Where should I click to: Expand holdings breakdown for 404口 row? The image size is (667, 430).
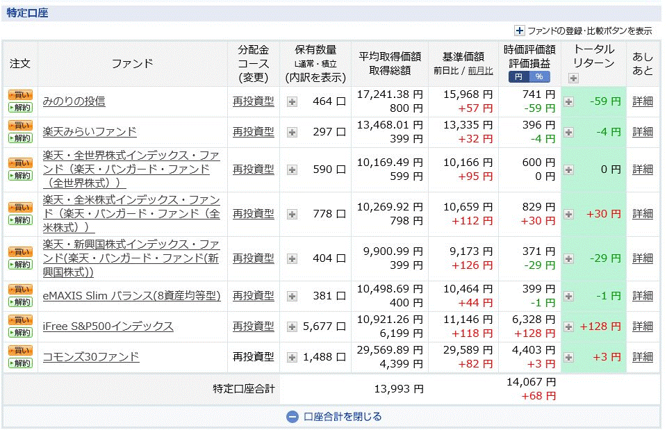pyautogui.click(x=292, y=258)
